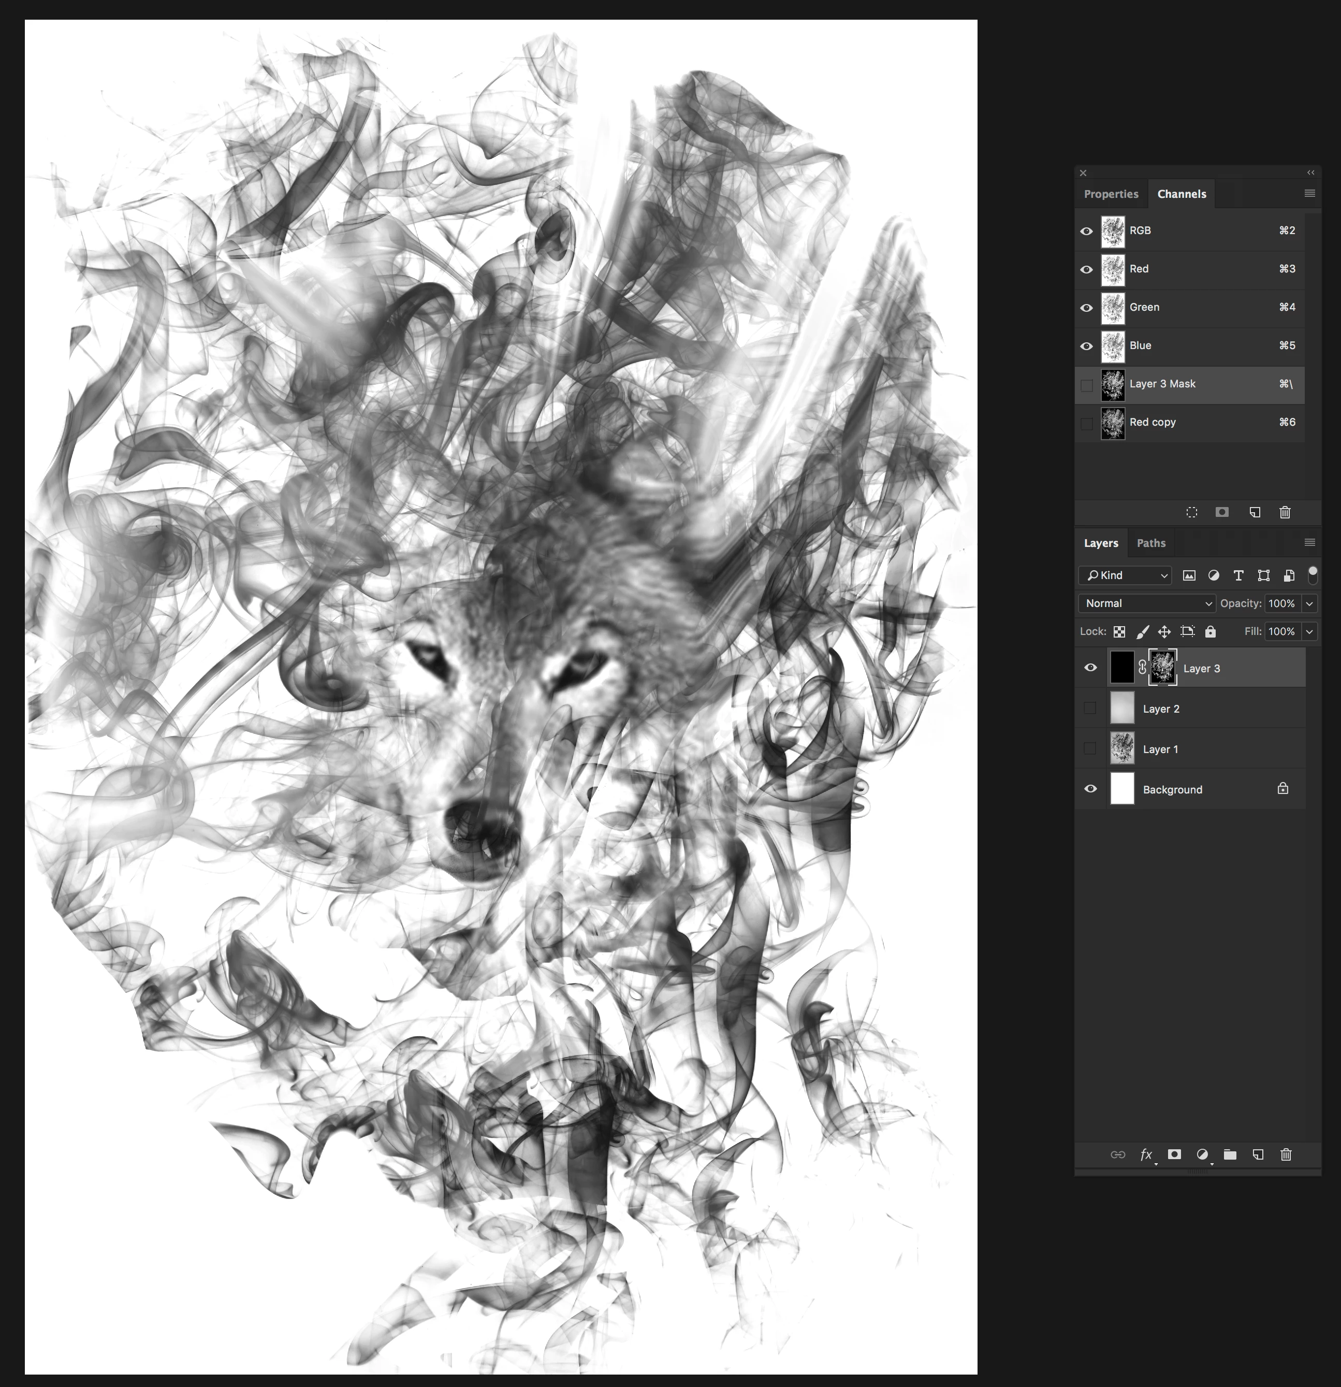Lock transparent pixels icon

coord(1119,631)
